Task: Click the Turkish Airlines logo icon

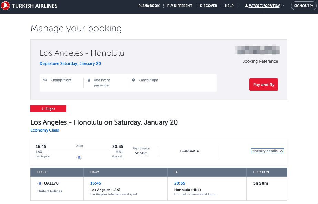Action: click(x=6, y=6)
